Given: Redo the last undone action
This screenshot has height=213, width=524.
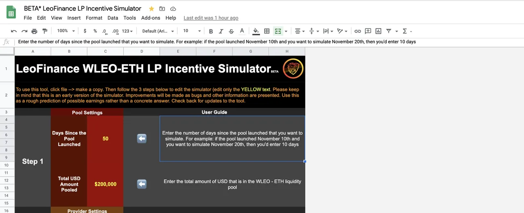Looking at the screenshot, I should (x=24, y=31).
